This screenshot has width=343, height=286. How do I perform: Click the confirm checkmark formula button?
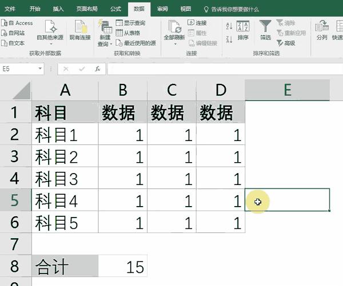(x=82, y=69)
